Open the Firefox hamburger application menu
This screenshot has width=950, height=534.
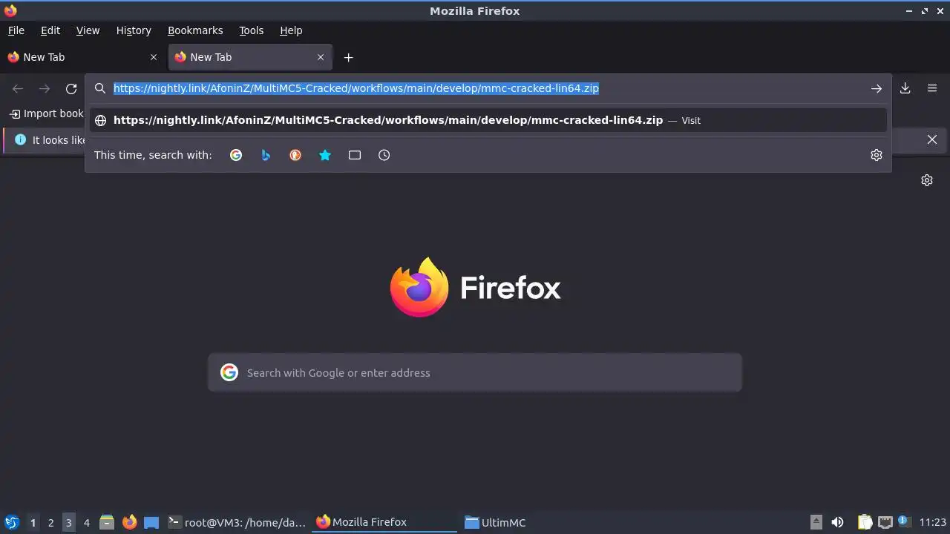pos(932,88)
